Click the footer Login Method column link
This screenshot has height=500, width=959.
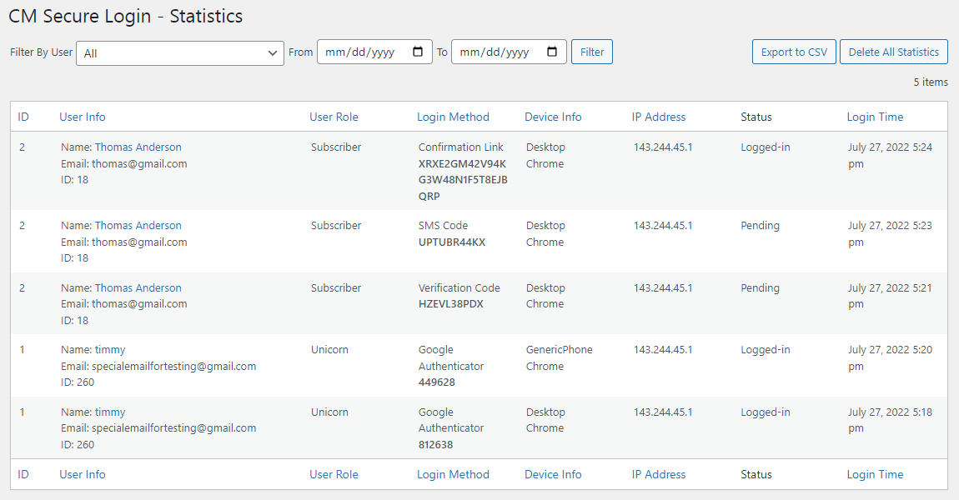453,474
